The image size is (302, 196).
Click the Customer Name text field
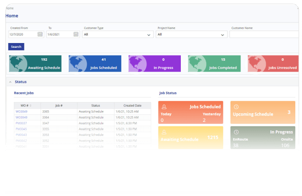click(264, 34)
